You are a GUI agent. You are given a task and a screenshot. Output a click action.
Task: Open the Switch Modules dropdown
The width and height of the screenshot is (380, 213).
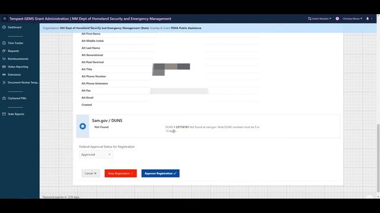pos(319,18)
